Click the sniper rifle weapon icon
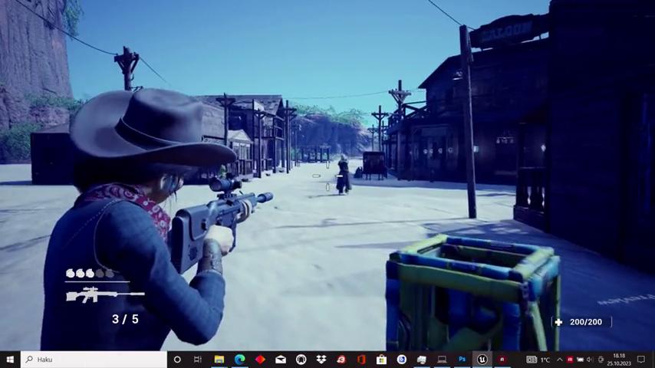The width and height of the screenshot is (655, 368). (105, 294)
